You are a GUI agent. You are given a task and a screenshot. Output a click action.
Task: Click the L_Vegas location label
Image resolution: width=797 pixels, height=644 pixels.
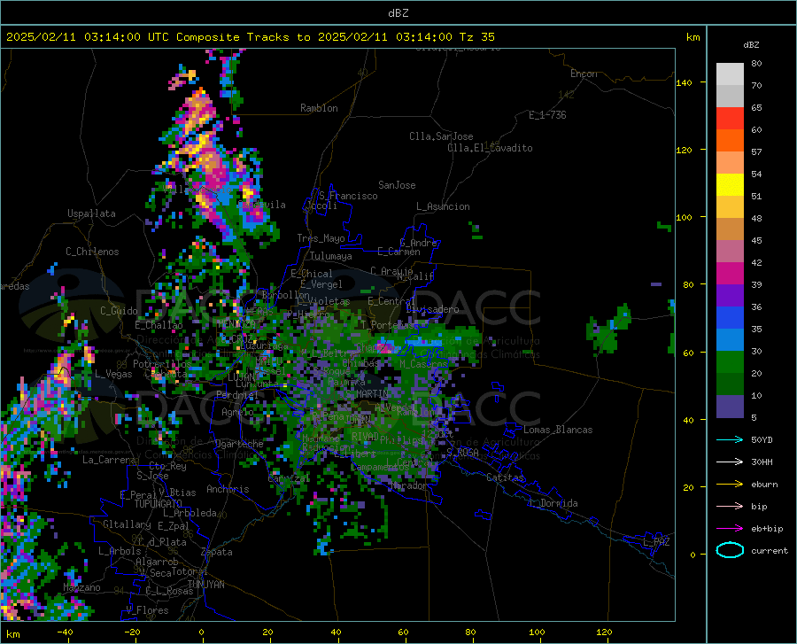pos(113,374)
